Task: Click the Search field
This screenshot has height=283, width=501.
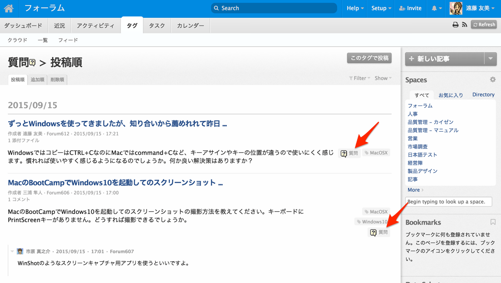Action: coord(274,8)
